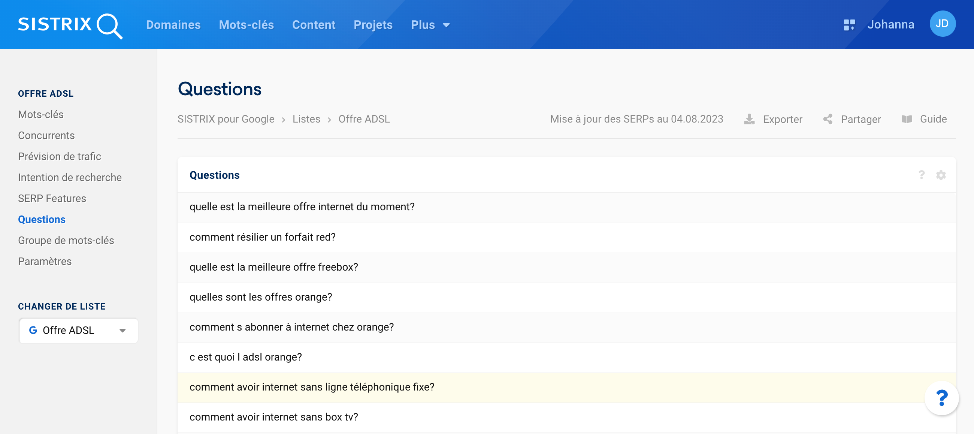
Task: Open the JD user avatar menu
Action: 942,24
